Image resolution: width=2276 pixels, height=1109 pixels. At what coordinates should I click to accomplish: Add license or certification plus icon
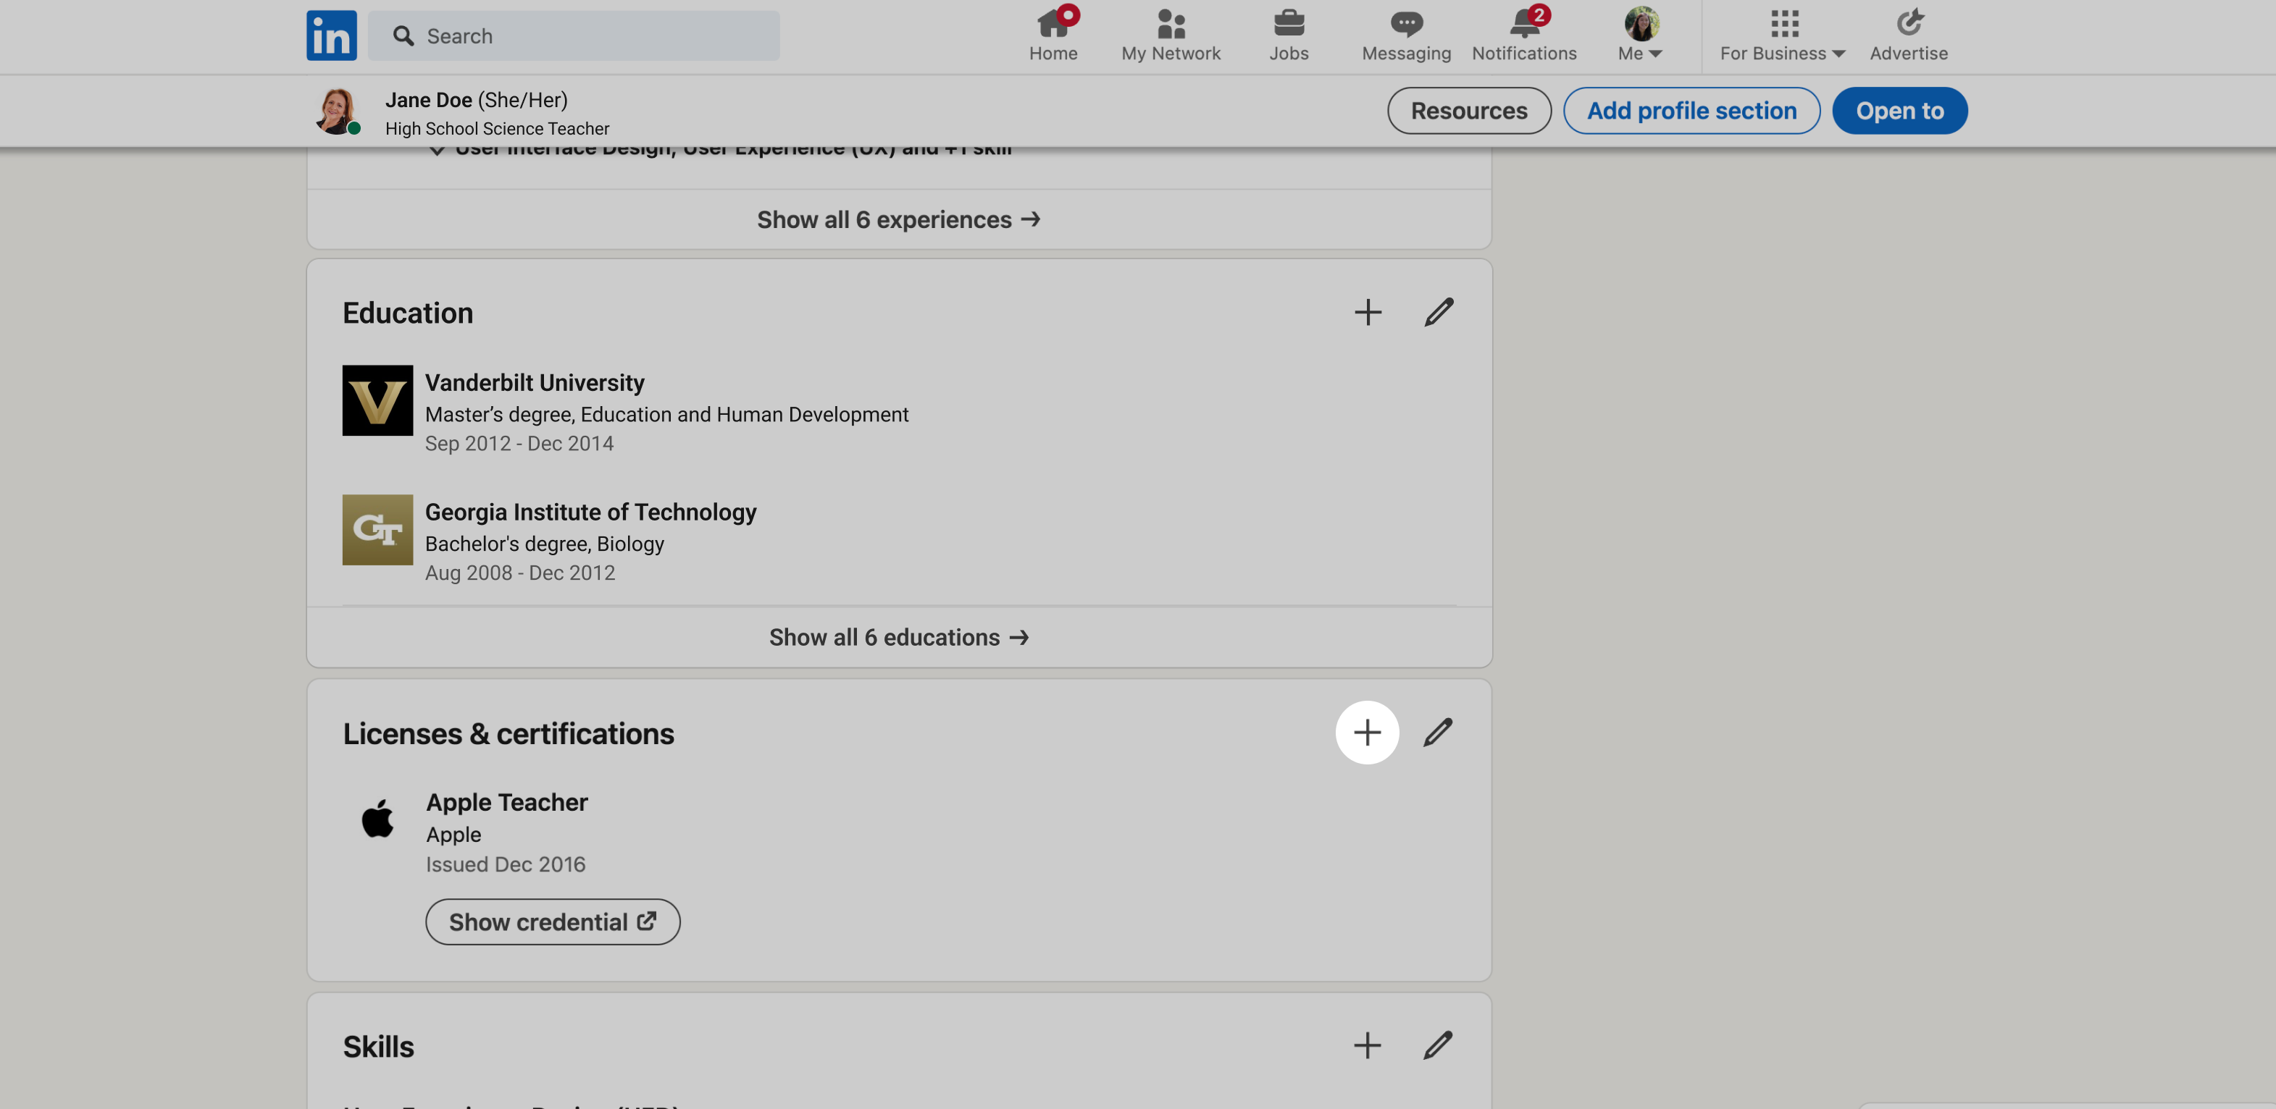click(1367, 733)
